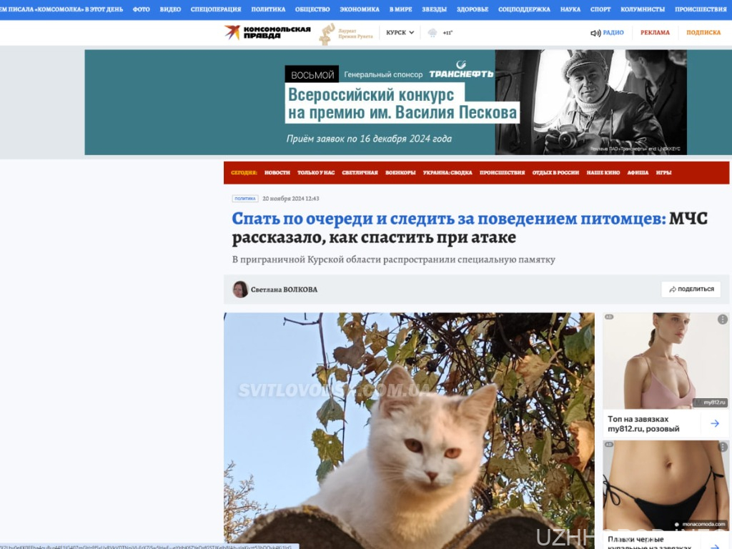Click the Komsomolskaya Pravda logo

(267, 32)
